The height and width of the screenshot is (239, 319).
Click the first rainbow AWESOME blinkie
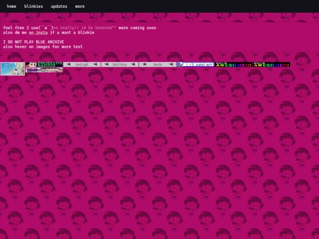(233, 65)
